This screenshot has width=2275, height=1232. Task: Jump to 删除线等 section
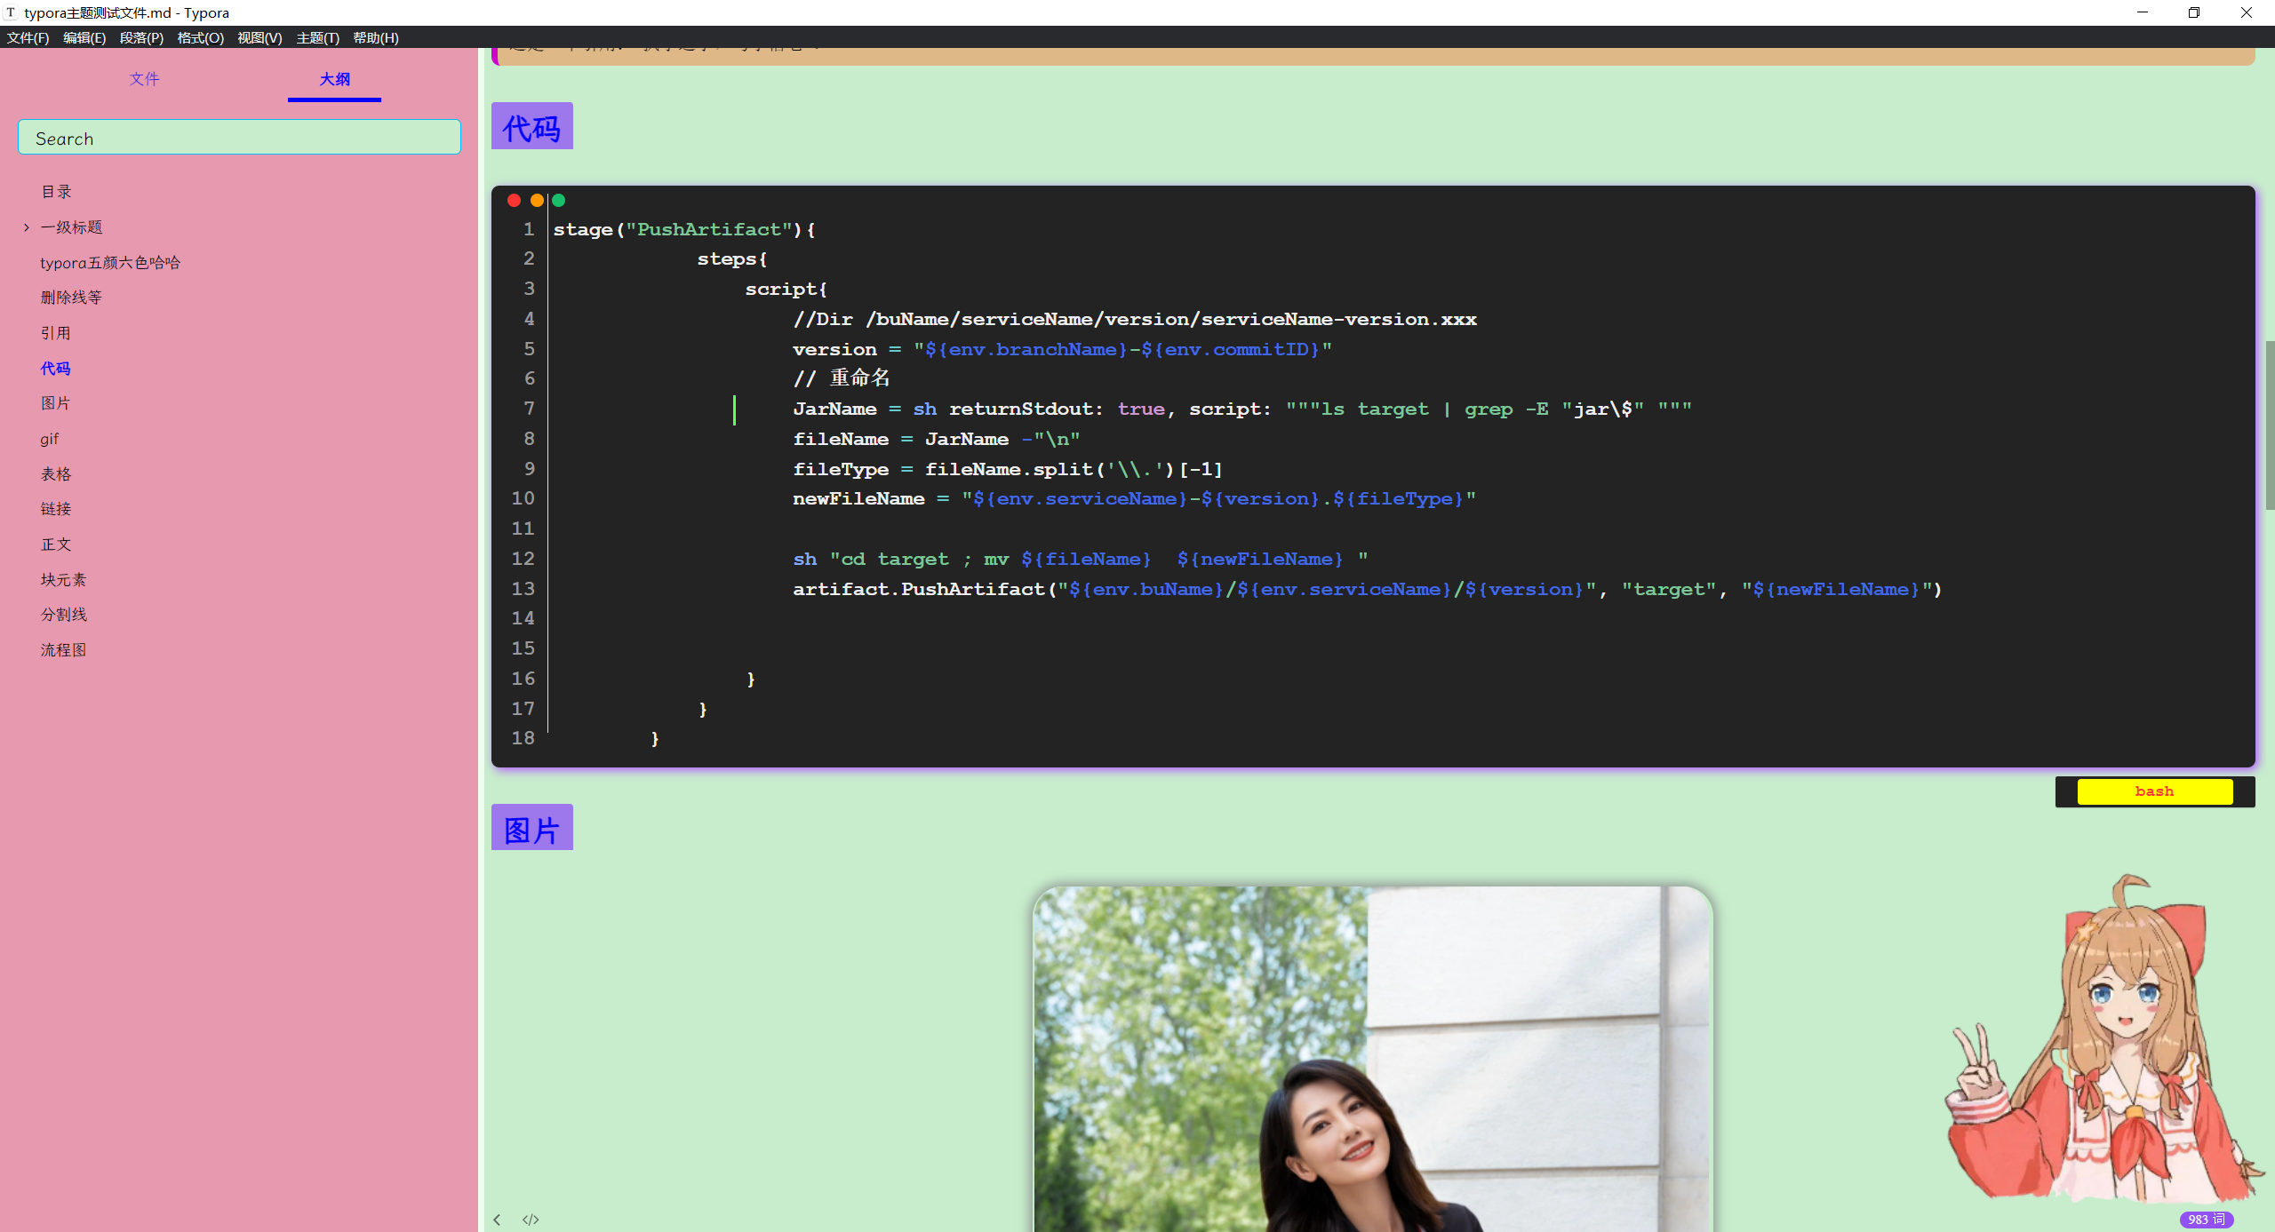[x=71, y=298]
